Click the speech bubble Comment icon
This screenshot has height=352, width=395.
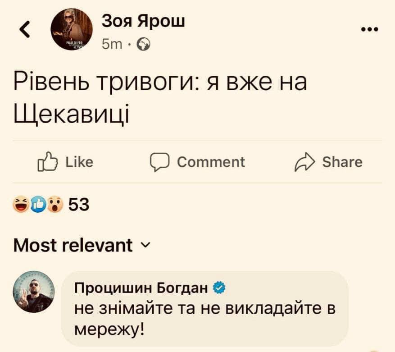159,162
